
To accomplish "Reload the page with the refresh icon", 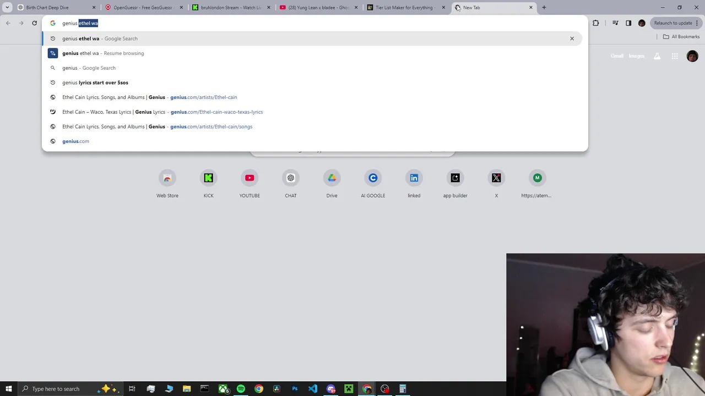I will (34, 23).
